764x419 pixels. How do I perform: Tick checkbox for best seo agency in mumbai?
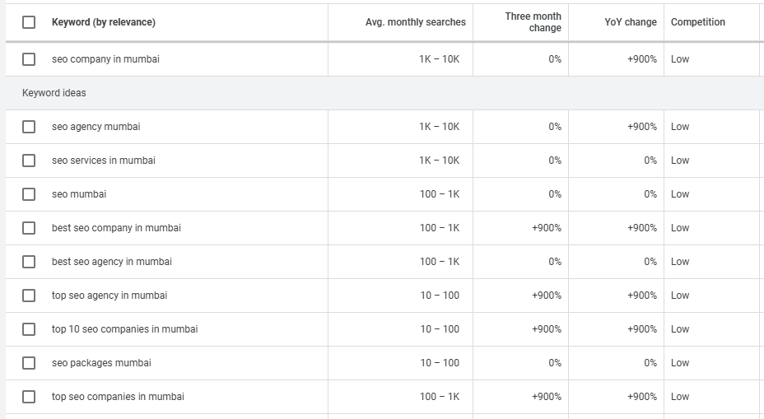pos(29,262)
